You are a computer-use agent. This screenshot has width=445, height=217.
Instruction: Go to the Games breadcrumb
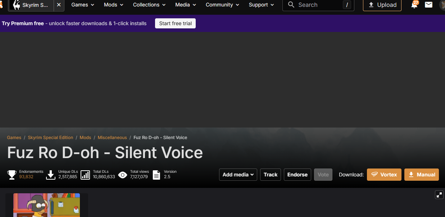tap(14, 138)
